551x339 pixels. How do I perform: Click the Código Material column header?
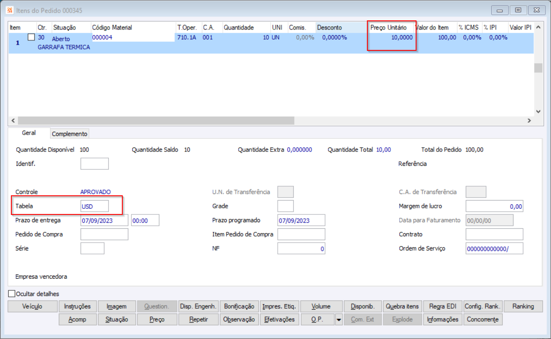[133, 27]
